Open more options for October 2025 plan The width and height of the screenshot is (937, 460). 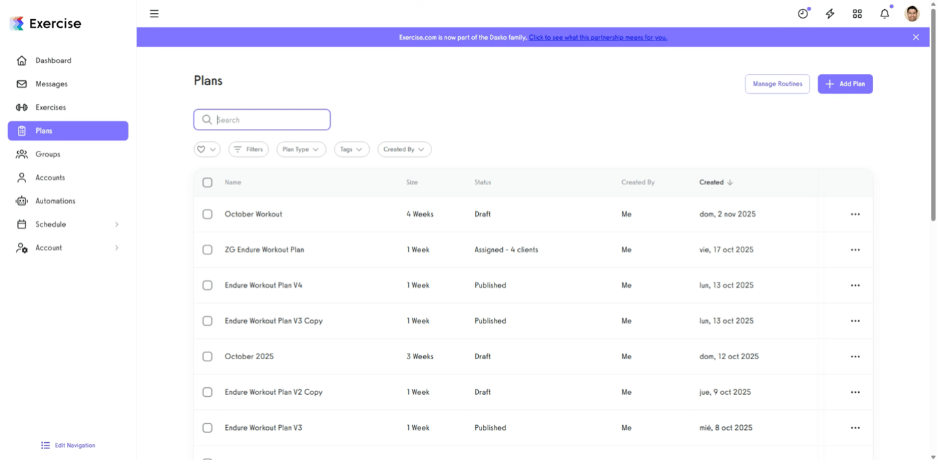tap(855, 357)
